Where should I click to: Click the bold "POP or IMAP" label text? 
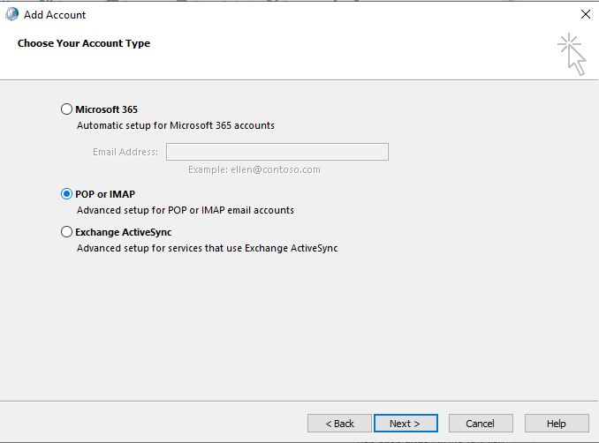point(105,194)
